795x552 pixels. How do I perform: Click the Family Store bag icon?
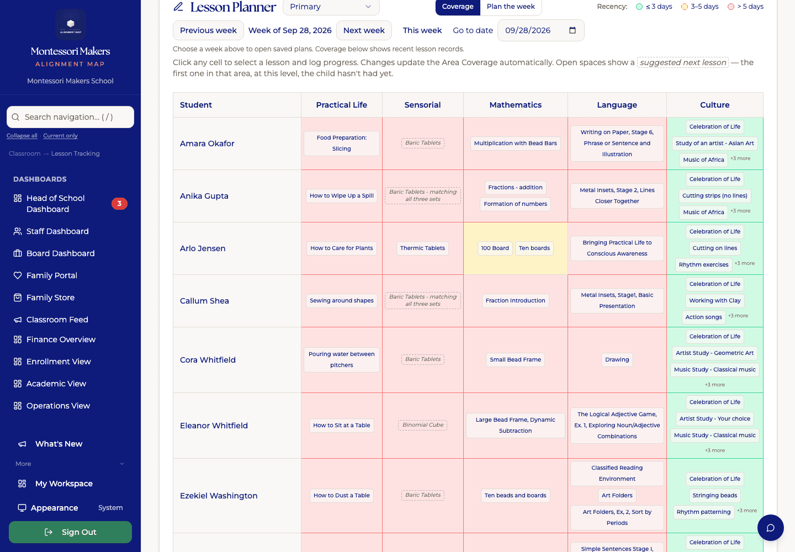click(18, 298)
